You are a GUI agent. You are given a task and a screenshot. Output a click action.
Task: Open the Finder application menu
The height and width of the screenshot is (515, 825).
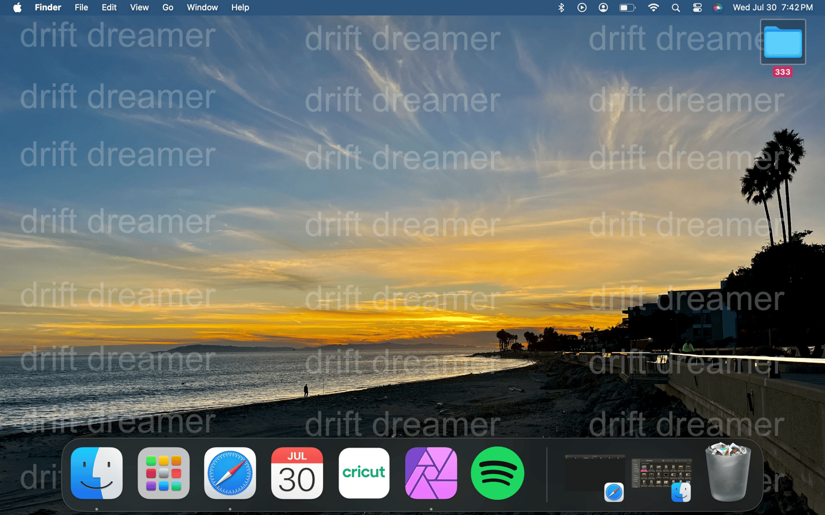48,8
